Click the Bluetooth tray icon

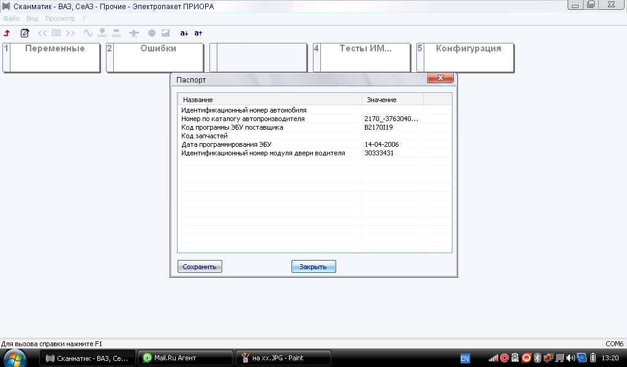[x=538, y=358]
